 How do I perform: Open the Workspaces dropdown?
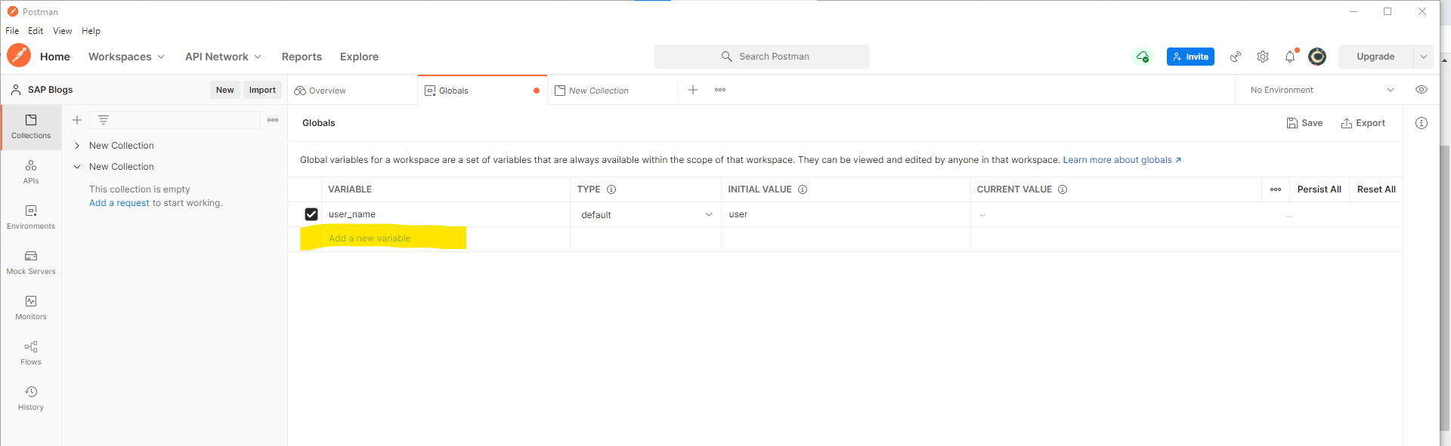(126, 57)
